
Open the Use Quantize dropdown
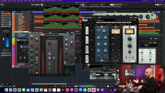point(96,5)
